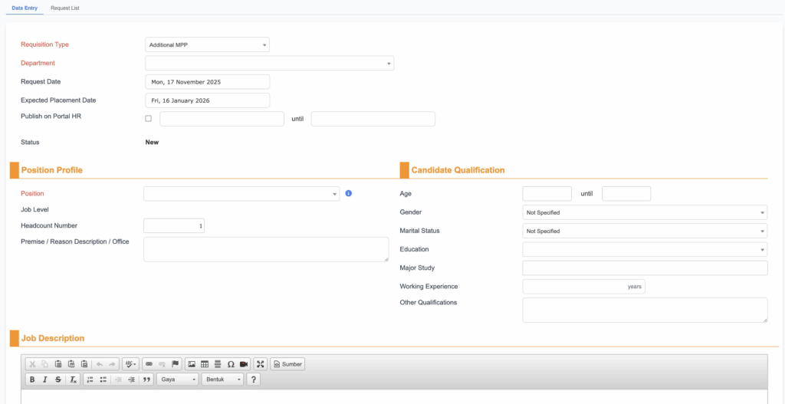The height and width of the screenshot is (404, 785).
Task: Insert a table in the editor
Action: point(205,364)
